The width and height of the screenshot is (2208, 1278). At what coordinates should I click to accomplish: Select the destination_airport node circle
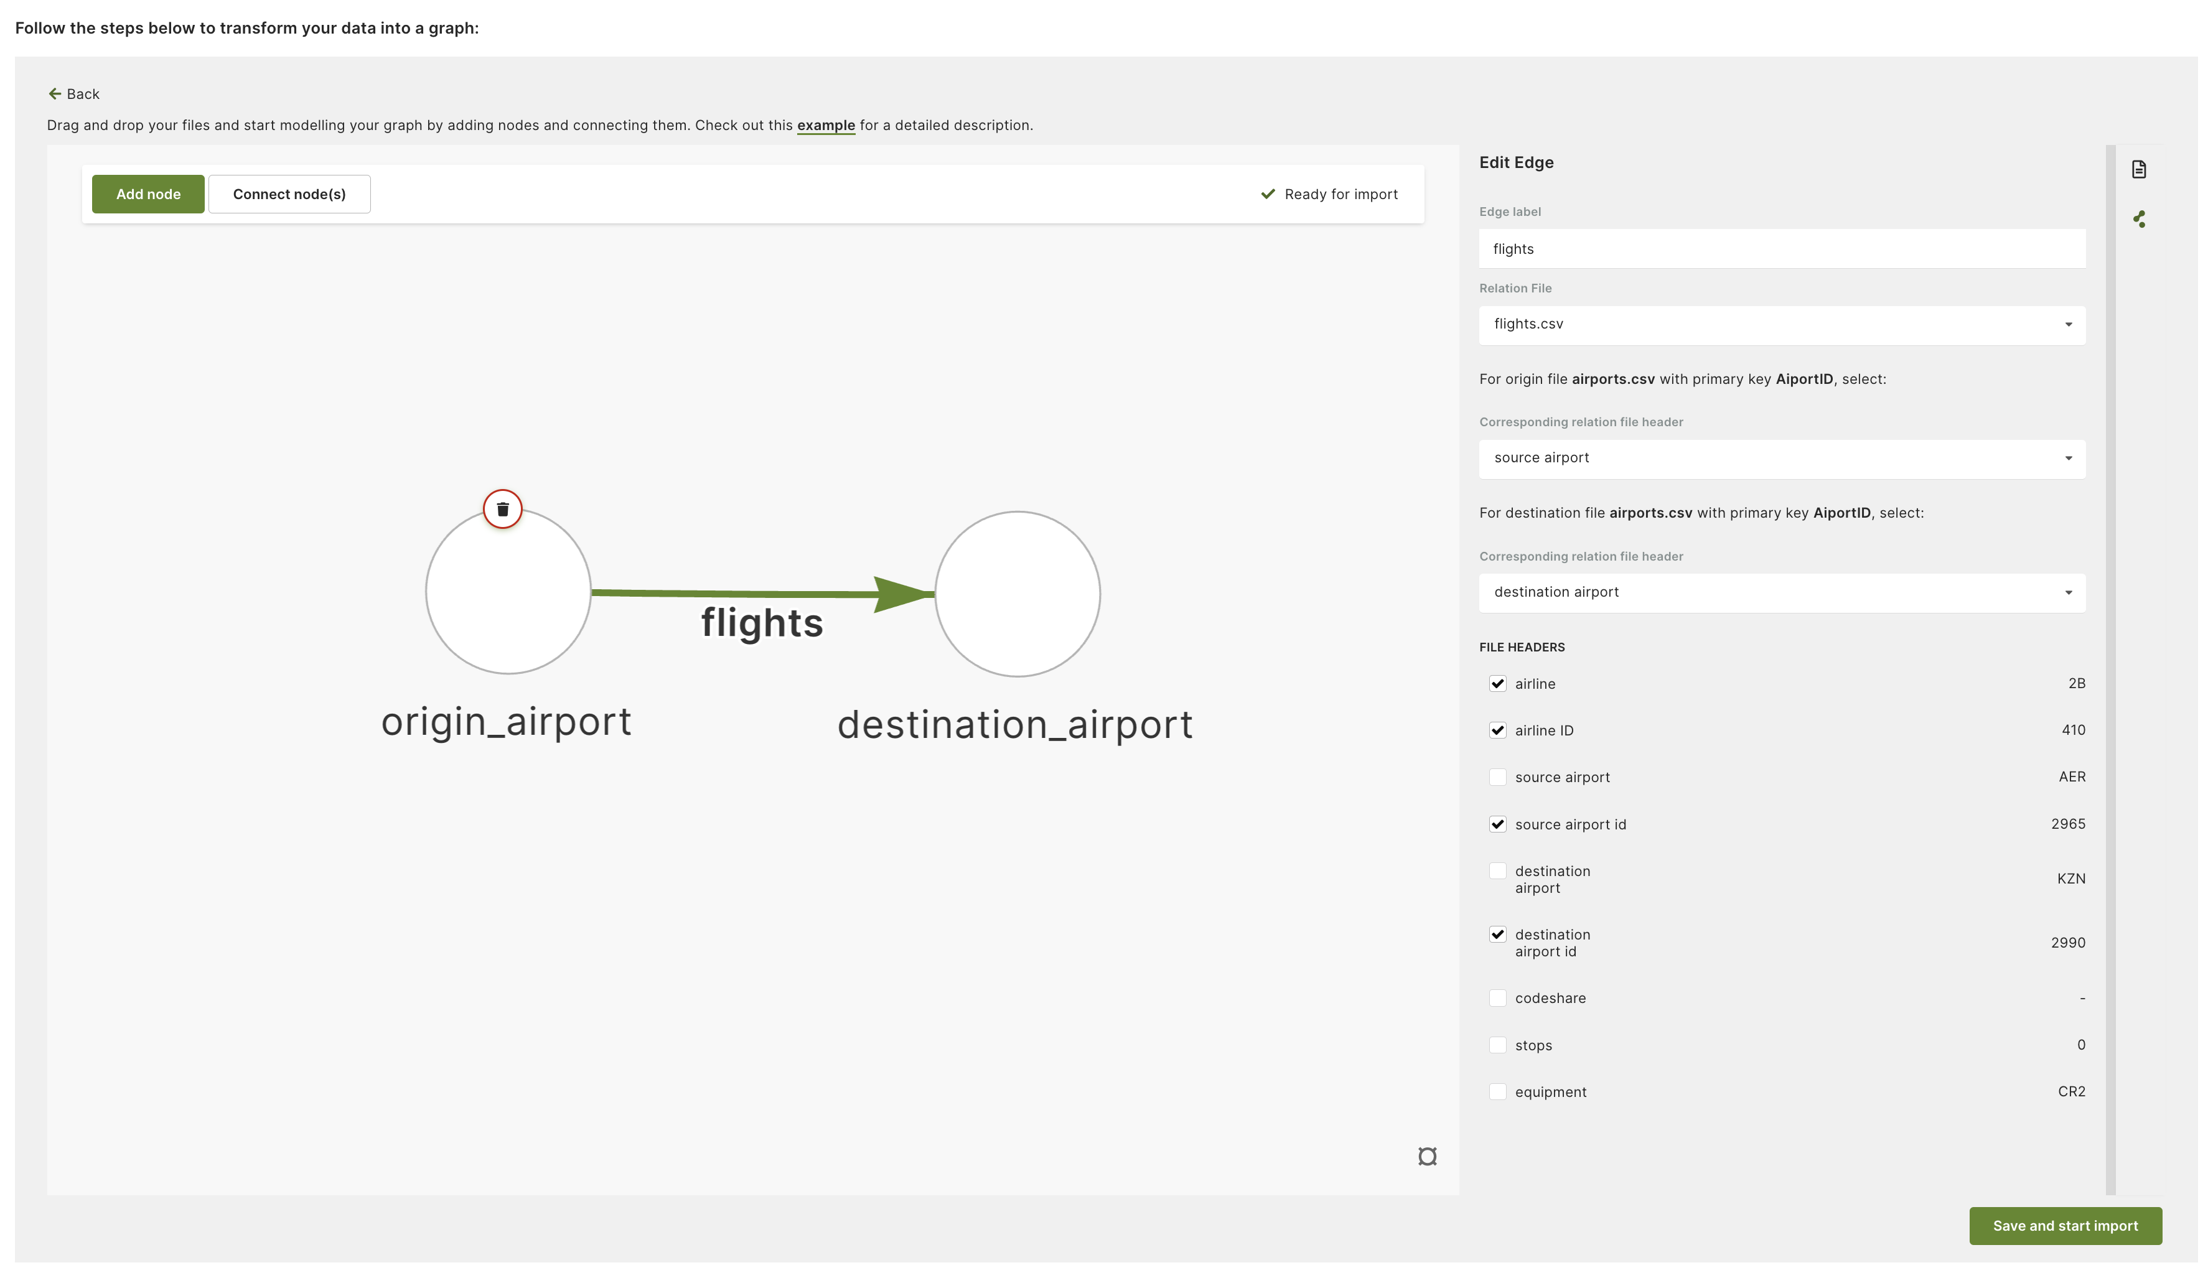[x=1017, y=594]
